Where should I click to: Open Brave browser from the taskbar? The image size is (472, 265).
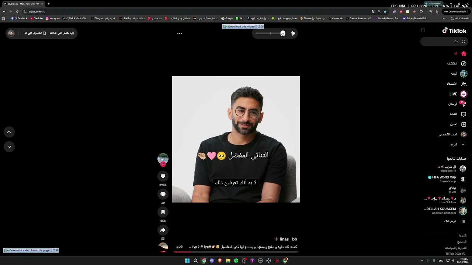220,261
